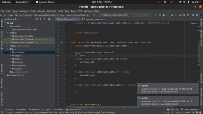Open the Profiler tool window
This screenshot has width=203, height=114.
[58, 110]
